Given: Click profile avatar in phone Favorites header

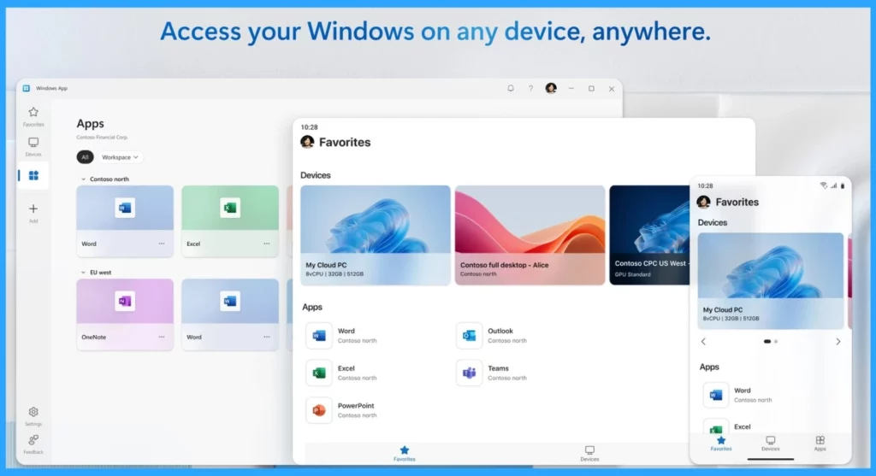Looking at the screenshot, I should pos(704,202).
